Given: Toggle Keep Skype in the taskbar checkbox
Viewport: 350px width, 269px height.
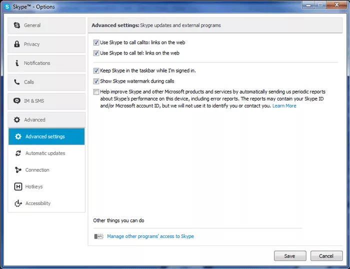Looking at the screenshot, I should point(96,71).
